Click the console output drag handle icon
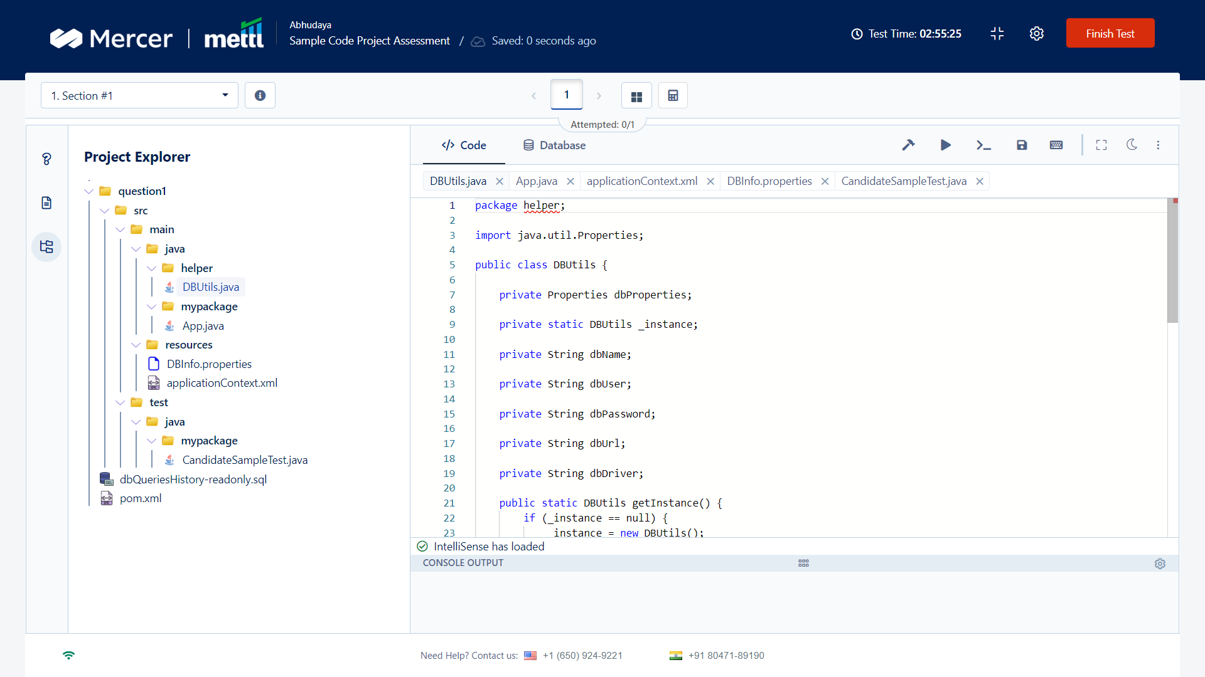This screenshot has height=677, width=1205. (803, 563)
